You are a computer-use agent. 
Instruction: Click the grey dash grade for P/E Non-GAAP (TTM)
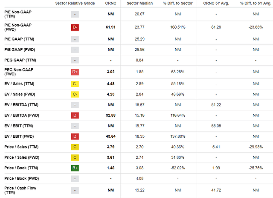(x=75, y=14)
